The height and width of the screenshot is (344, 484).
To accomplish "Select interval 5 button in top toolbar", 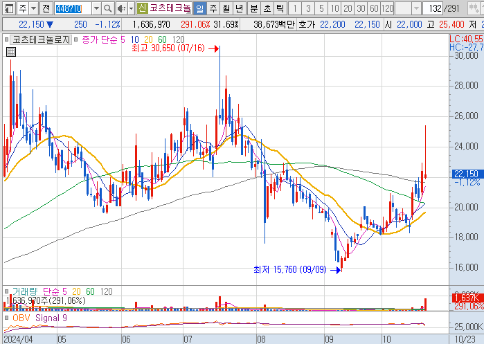I will tap(321, 8).
